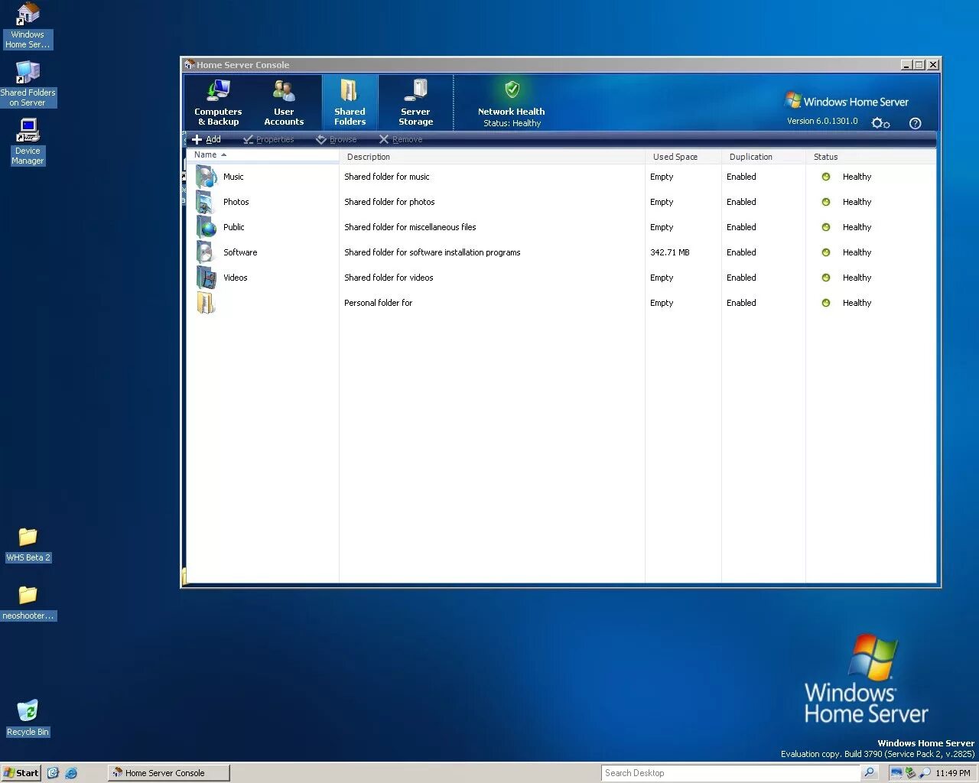979x783 pixels.
Task: Open the WHS Beta 2 desktop folder
Action: [x=28, y=544]
